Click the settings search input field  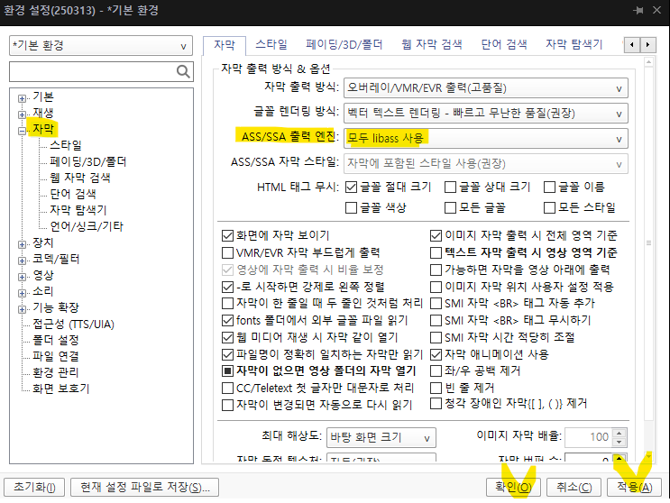point(92,72)
